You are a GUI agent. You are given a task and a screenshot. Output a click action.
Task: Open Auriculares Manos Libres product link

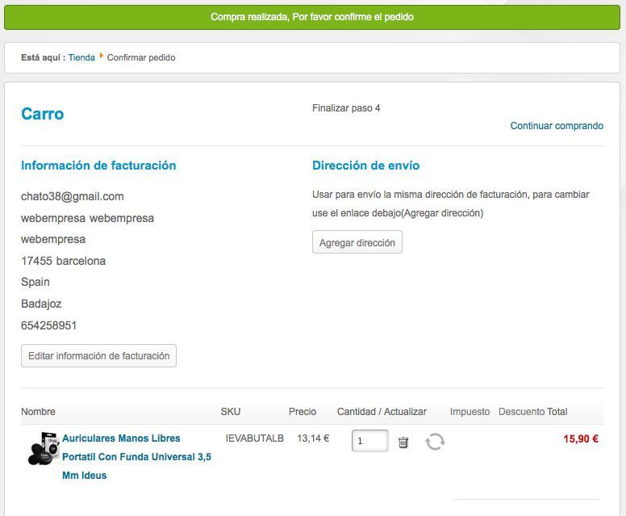coord(136,457)
